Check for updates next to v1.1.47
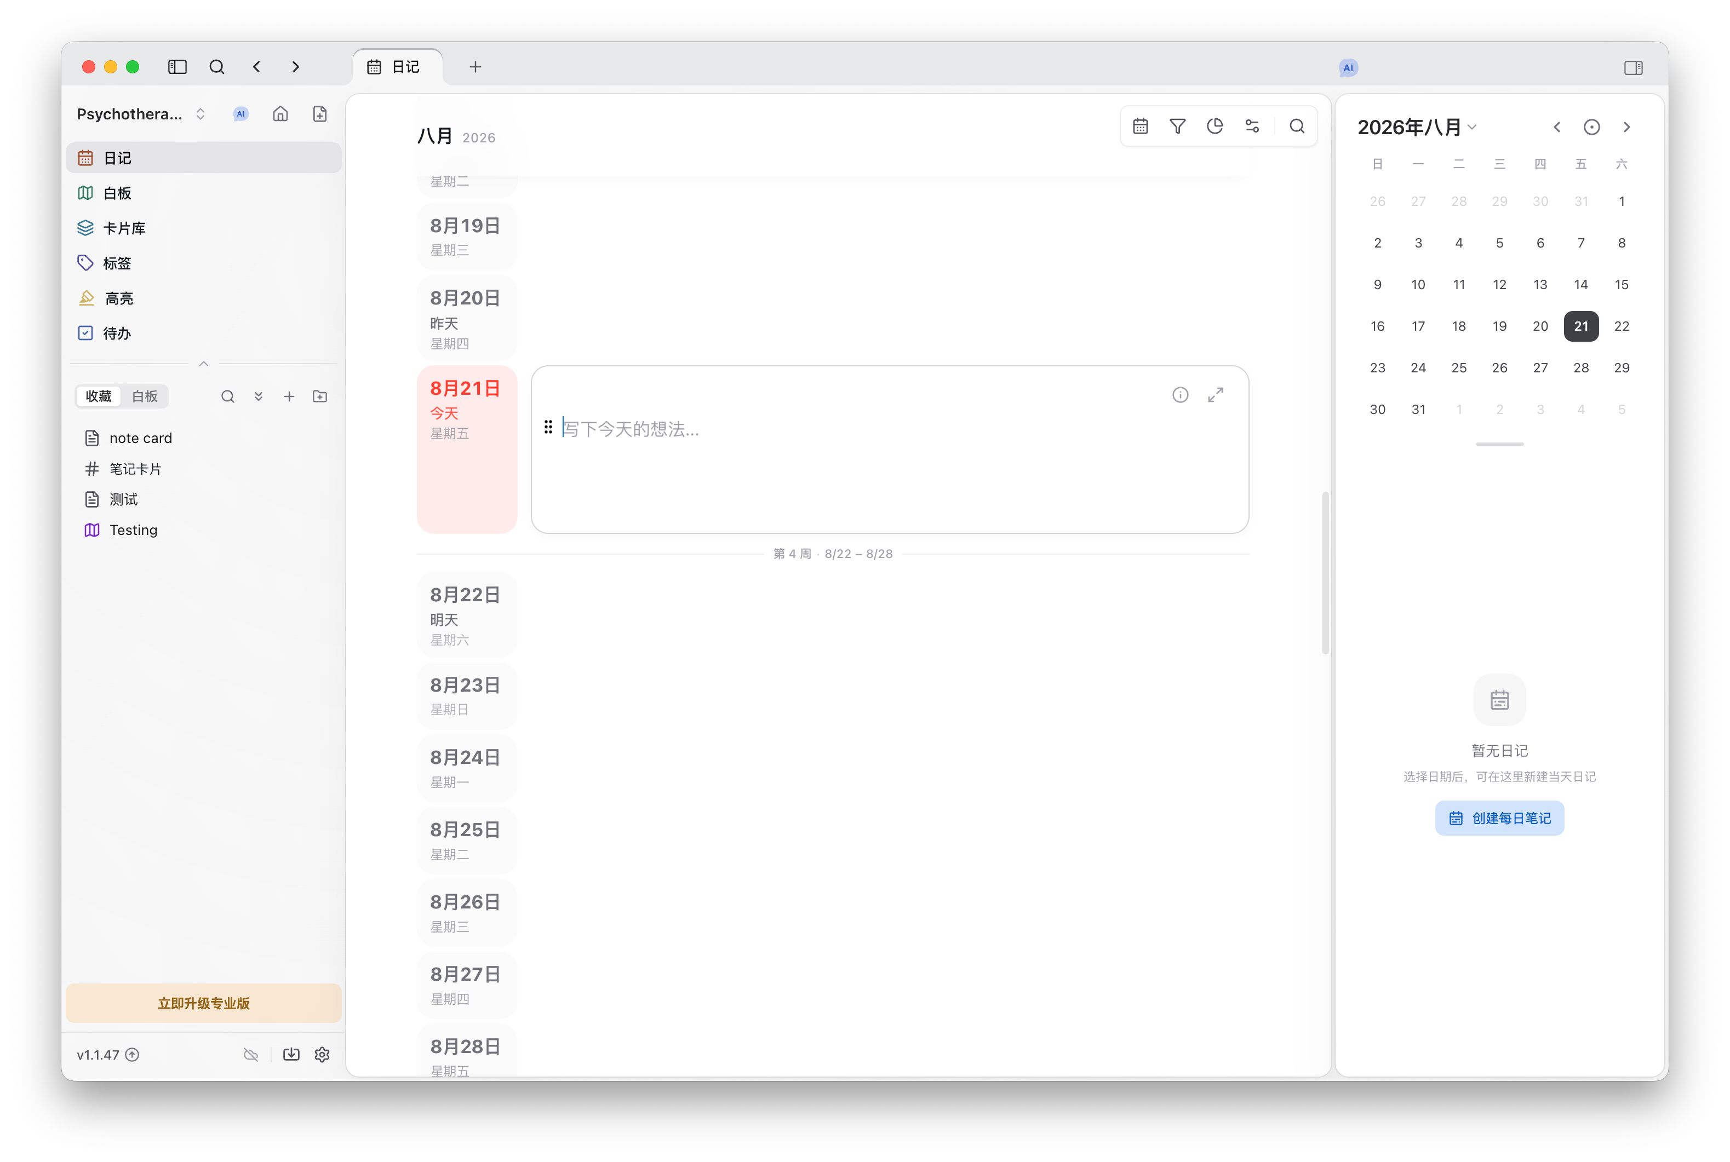The height and width of the screenshot is (1162, 1730). pyautogui.click(x=132, y=1055)
